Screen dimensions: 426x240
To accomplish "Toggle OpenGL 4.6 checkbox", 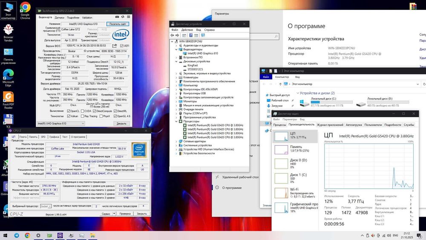I will tap(115, 116).
